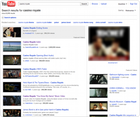Viewport: 140px width, 117px height.
Task: Visit uploader bsedits's channel
Action: pos(114,91)
